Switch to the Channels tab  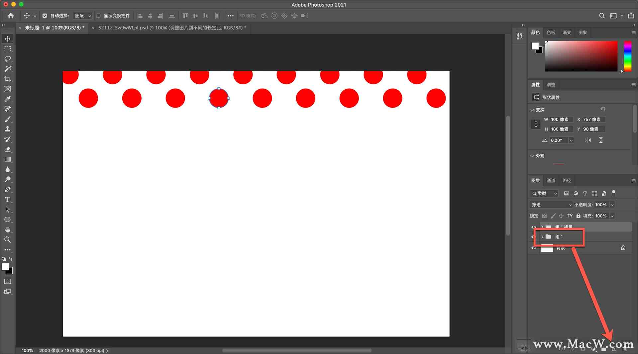551,181
